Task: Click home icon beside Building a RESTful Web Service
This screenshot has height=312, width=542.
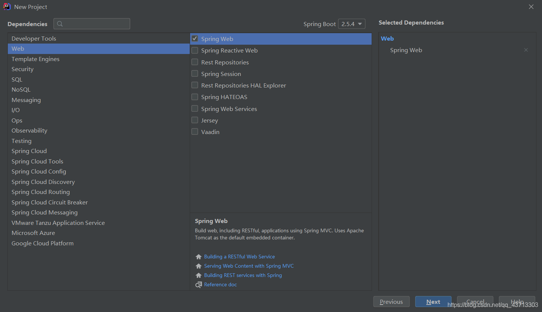Action: coord(199,257)
